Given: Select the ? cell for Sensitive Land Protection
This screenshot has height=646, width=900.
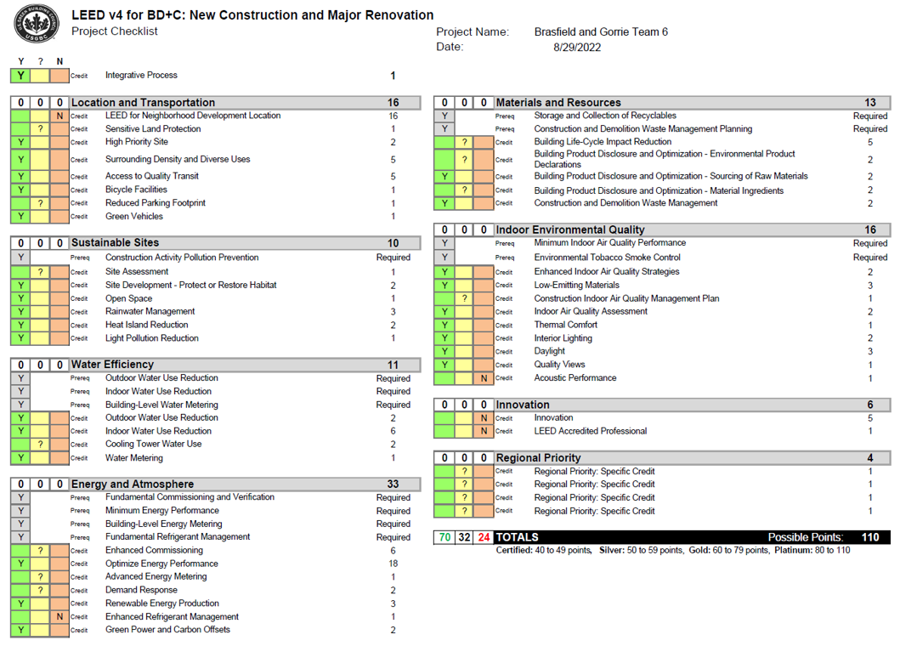Looking at the screenshot, I should coord(40,128).
